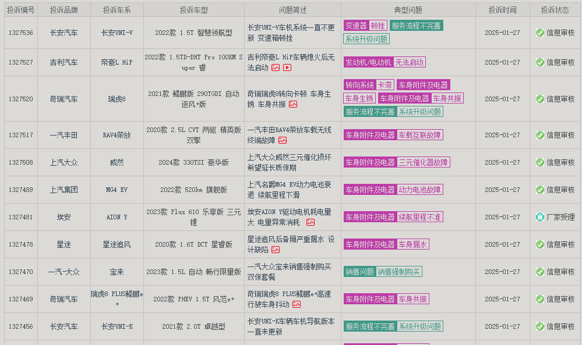The height and width of the screenshot is (345, 582).
Task: Click series cell AION Y
Action: tap(117, 217)
